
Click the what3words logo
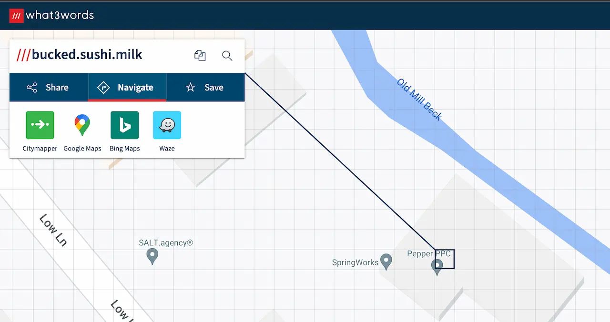click(51, 15)
